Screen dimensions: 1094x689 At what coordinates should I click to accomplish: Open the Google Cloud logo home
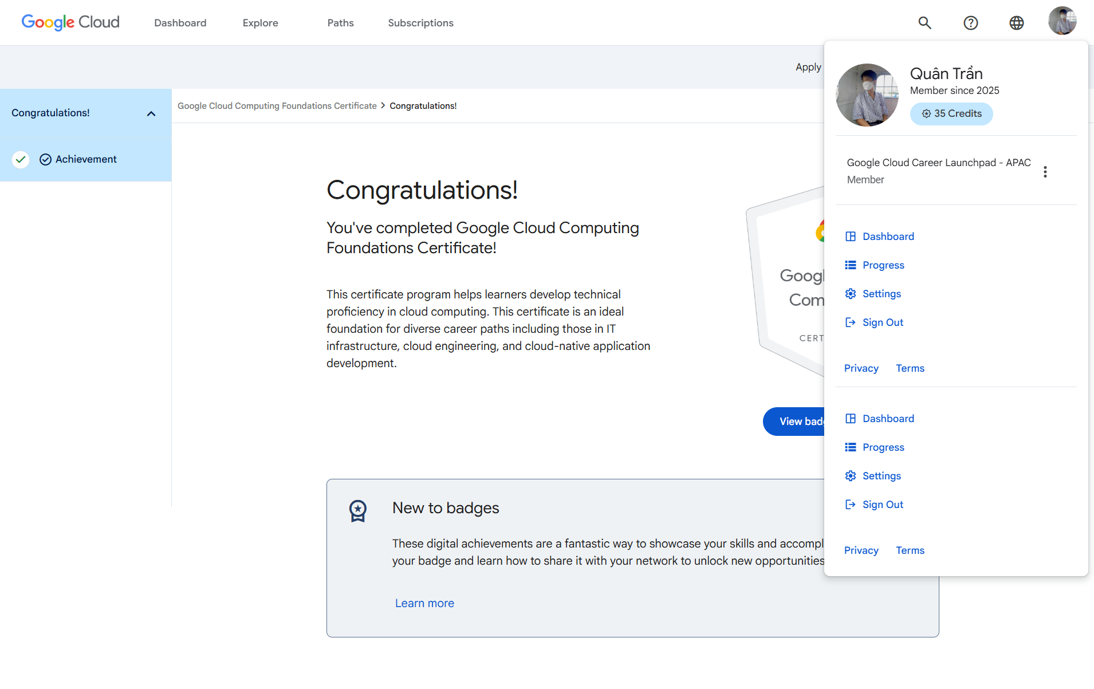click(70, 22)
